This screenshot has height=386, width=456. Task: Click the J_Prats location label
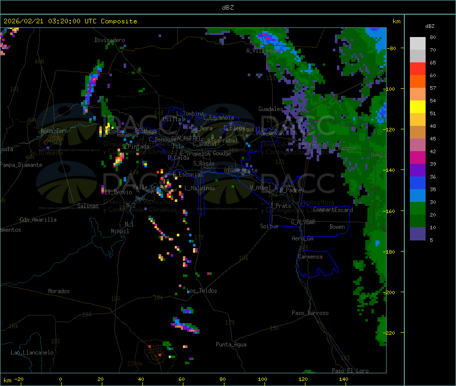click(280, 206)
